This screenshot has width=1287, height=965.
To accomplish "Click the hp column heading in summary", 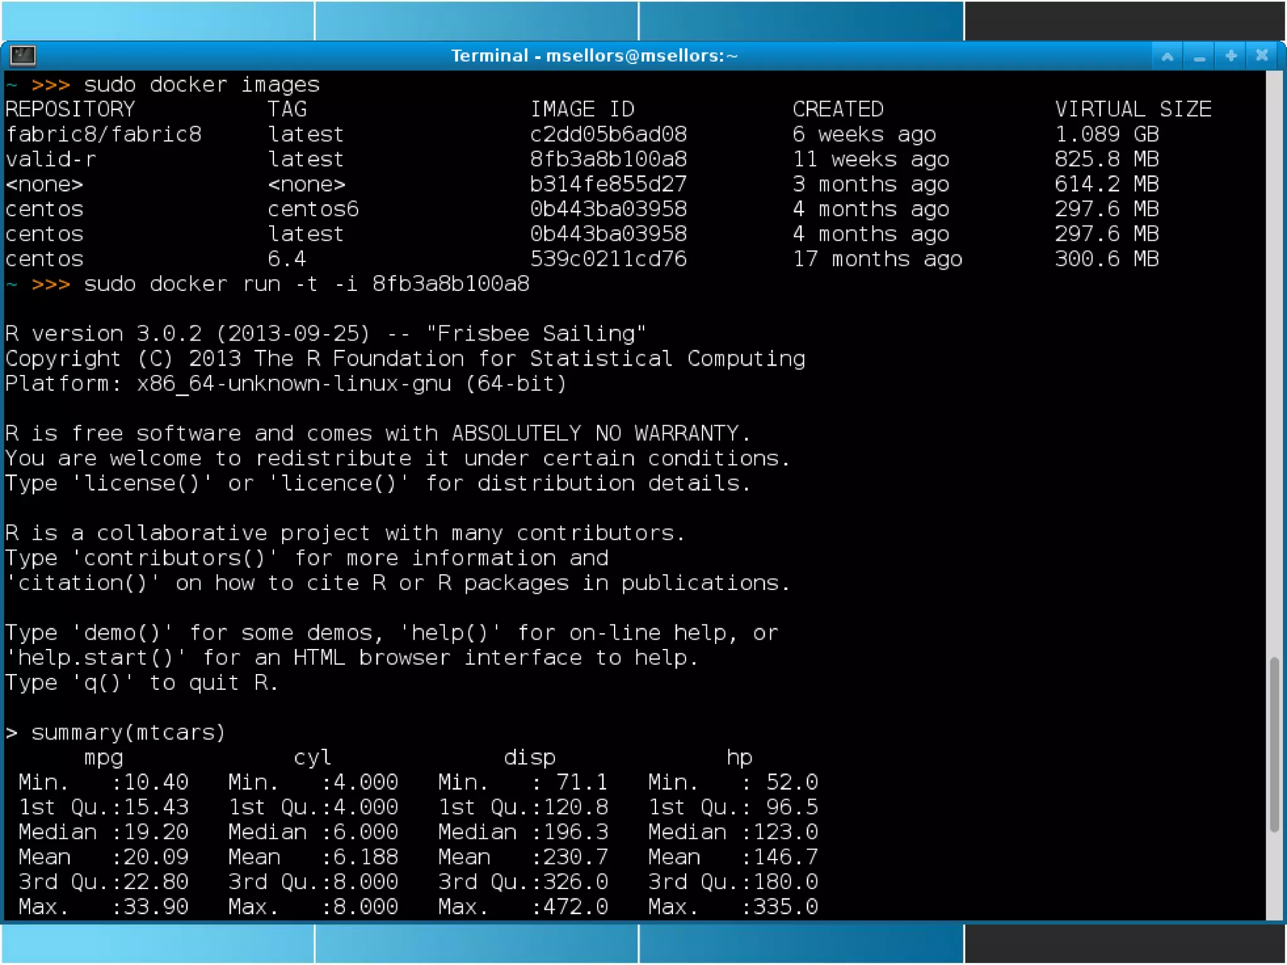I will coord(739,758).
